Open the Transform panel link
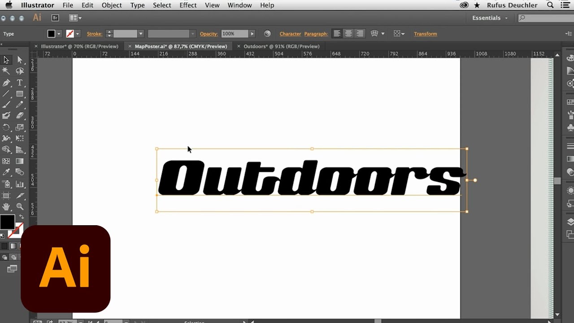 pos(425,34)
